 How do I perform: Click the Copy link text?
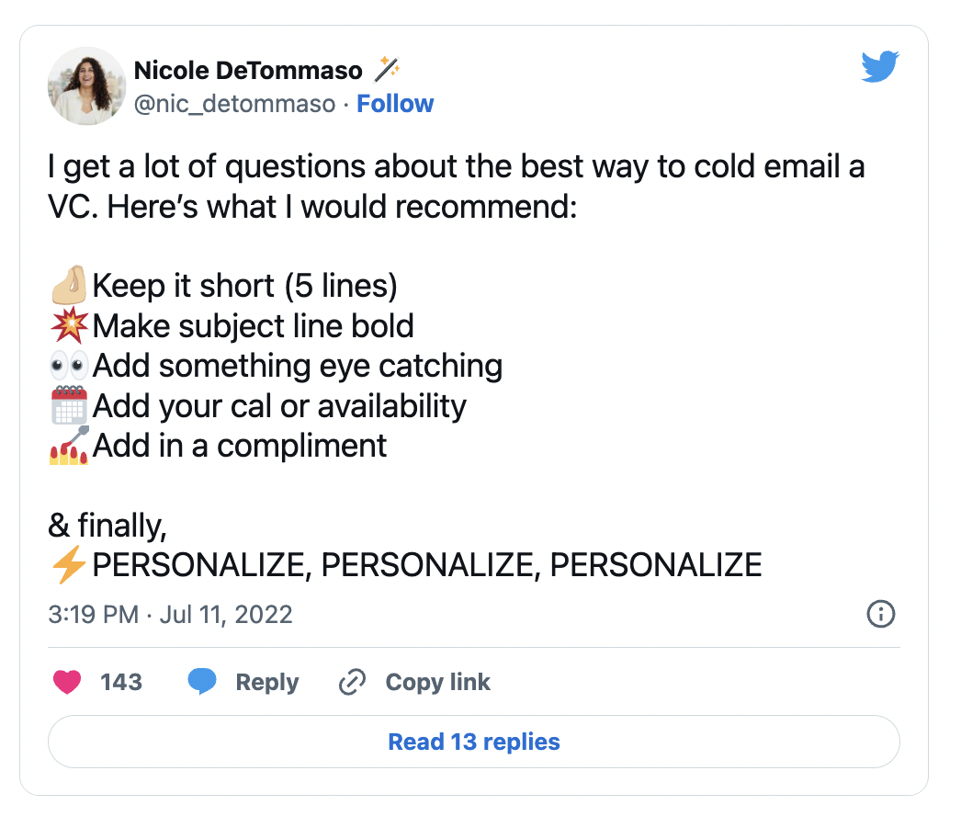(x=437, y=682)
